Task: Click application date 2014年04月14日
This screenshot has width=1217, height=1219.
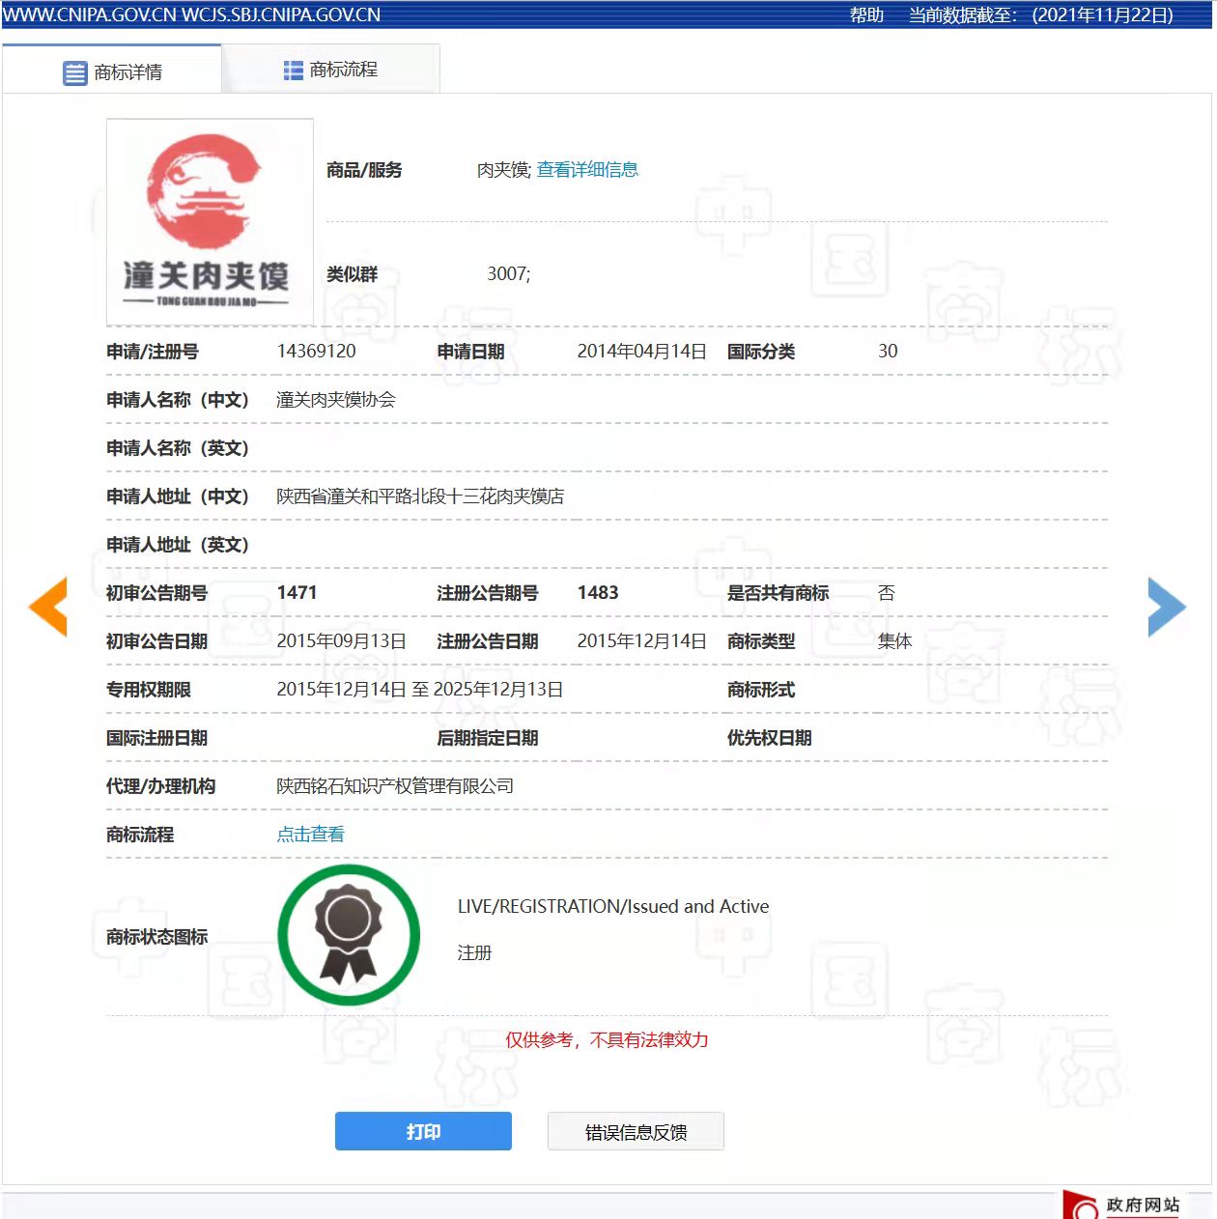Action: [642, 352]
